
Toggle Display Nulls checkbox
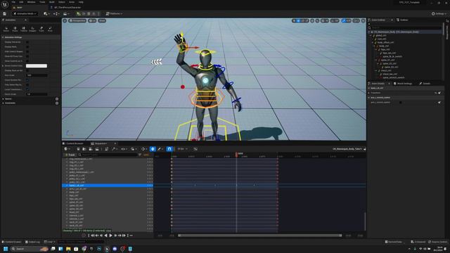click(27, 47)
